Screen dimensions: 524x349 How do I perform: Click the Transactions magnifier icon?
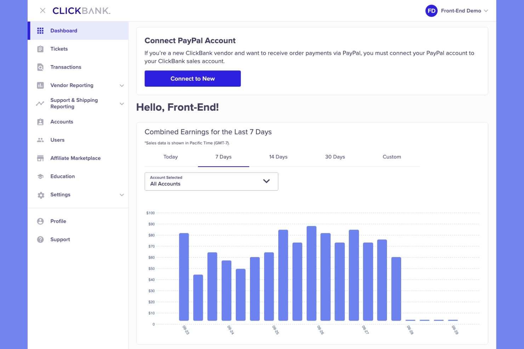click(40, 67)
